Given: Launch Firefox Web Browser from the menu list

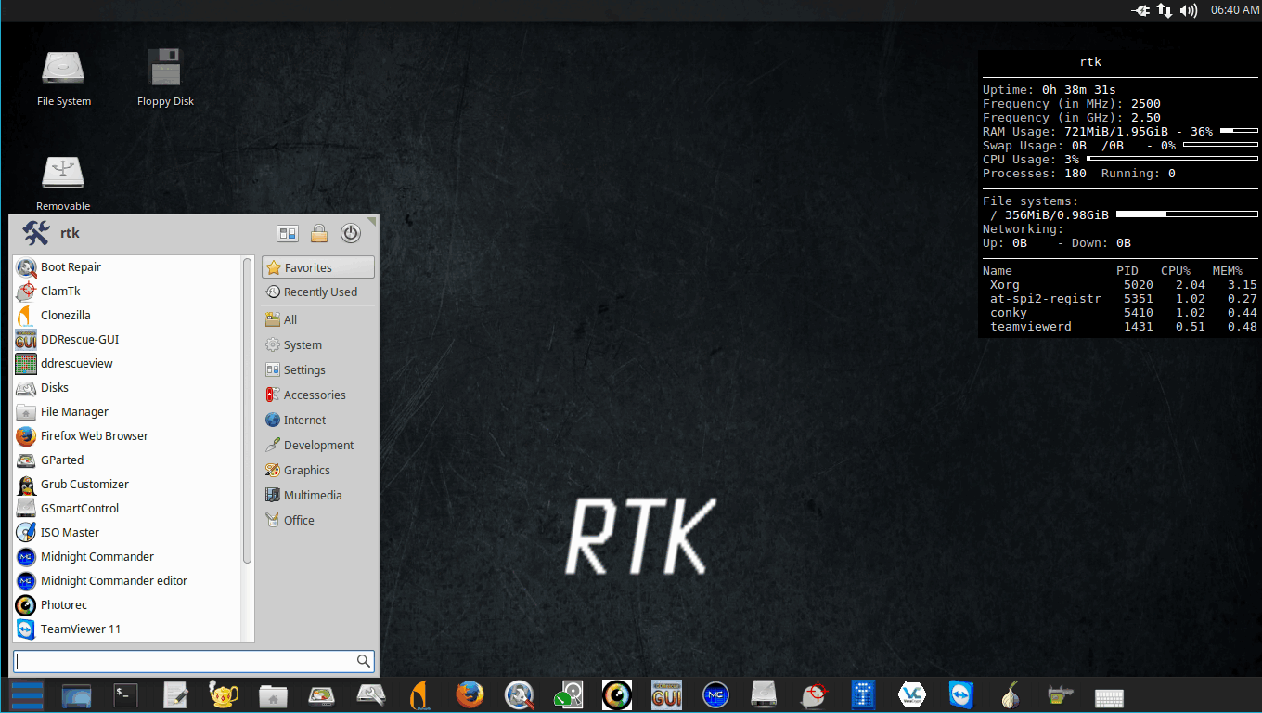Looking at the screenshot, I should [127, 436].
